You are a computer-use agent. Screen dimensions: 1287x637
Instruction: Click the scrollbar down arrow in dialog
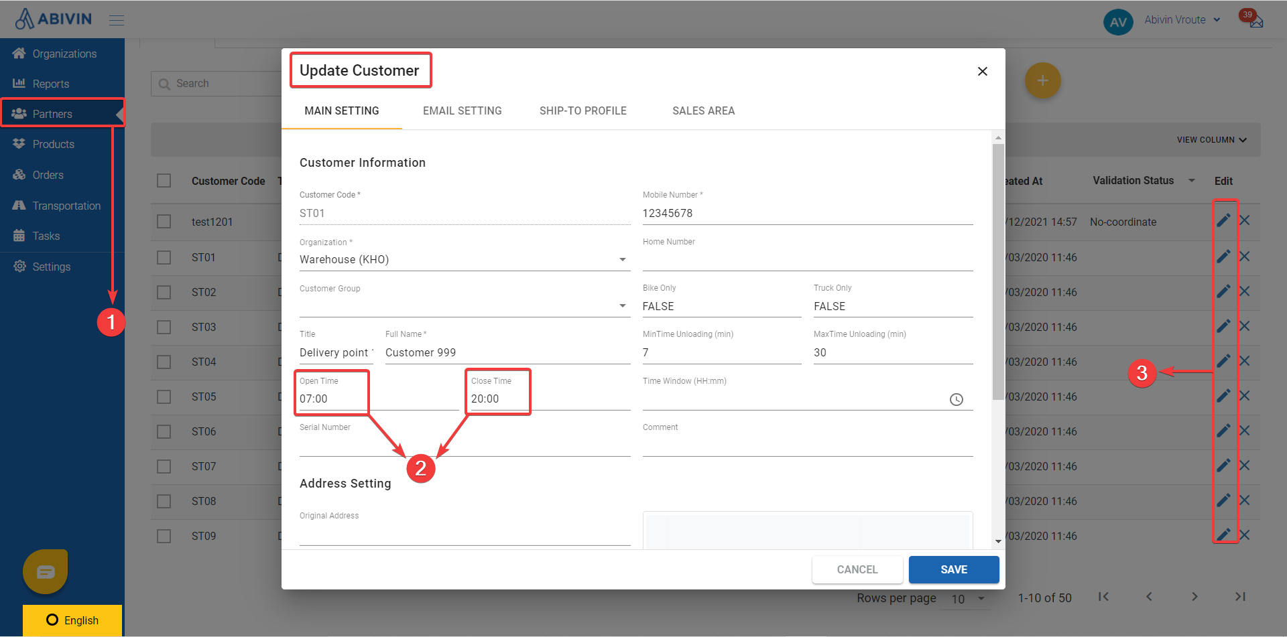pos(998,541)
